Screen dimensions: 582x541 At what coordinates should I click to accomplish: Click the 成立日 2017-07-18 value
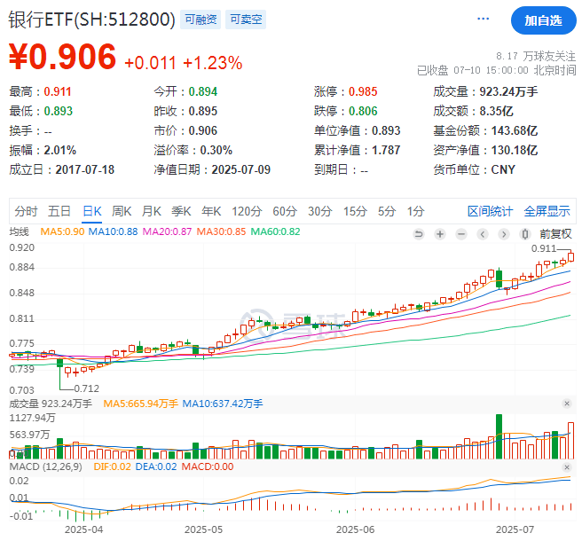[85, 170]
